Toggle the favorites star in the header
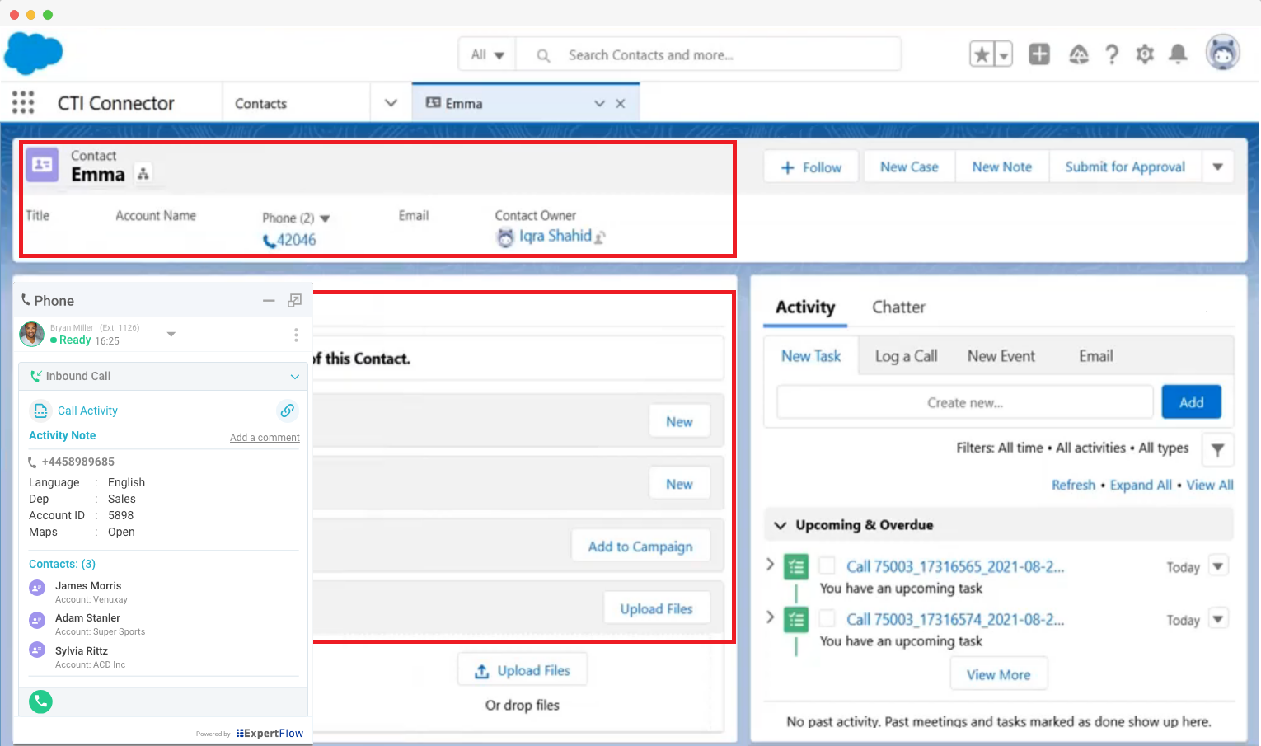 981,54
